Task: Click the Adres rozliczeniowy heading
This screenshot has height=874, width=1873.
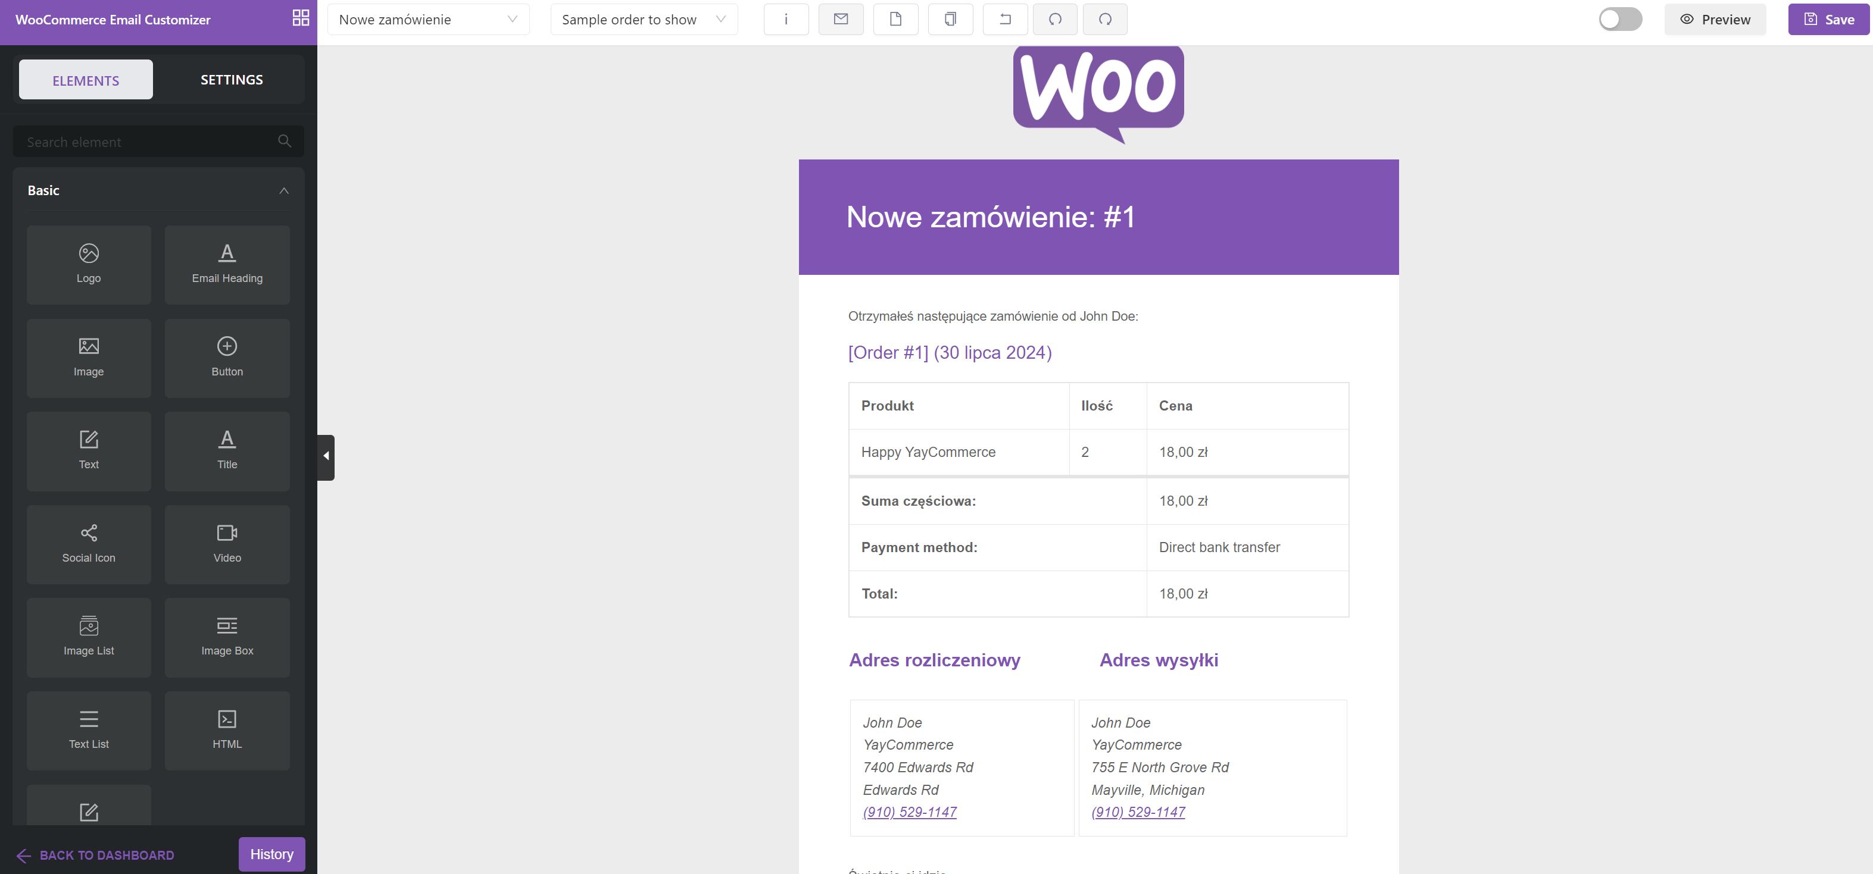Action: click(x=934, y=660)
